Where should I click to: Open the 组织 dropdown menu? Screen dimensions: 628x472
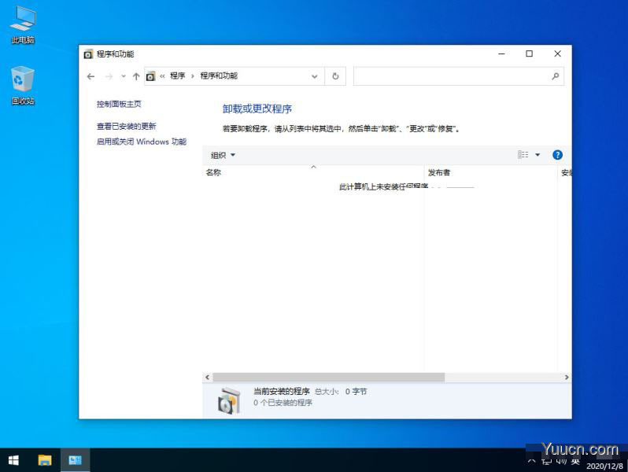tap(223, 155)
